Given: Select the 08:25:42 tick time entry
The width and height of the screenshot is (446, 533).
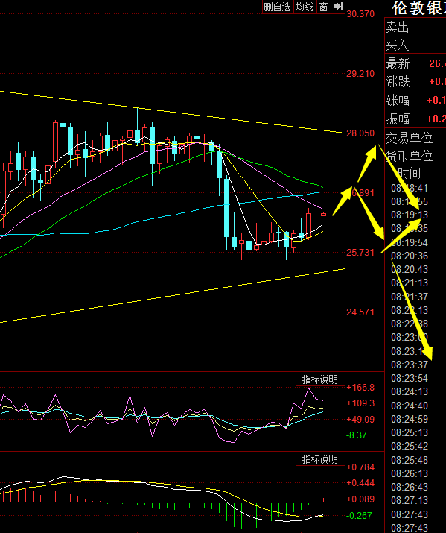Looking at the screenshot, I should [x=410, y=446].
